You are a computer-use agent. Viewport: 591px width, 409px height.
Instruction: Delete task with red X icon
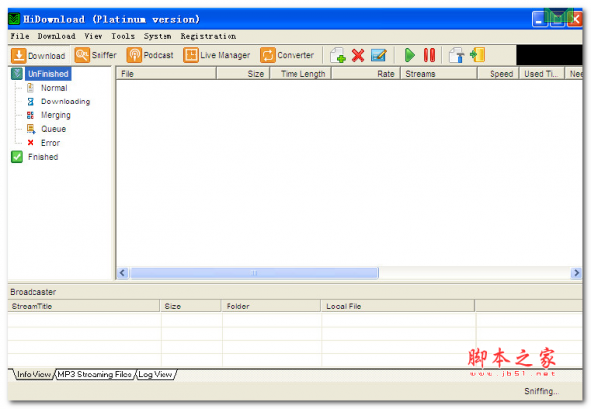(359, 55)
